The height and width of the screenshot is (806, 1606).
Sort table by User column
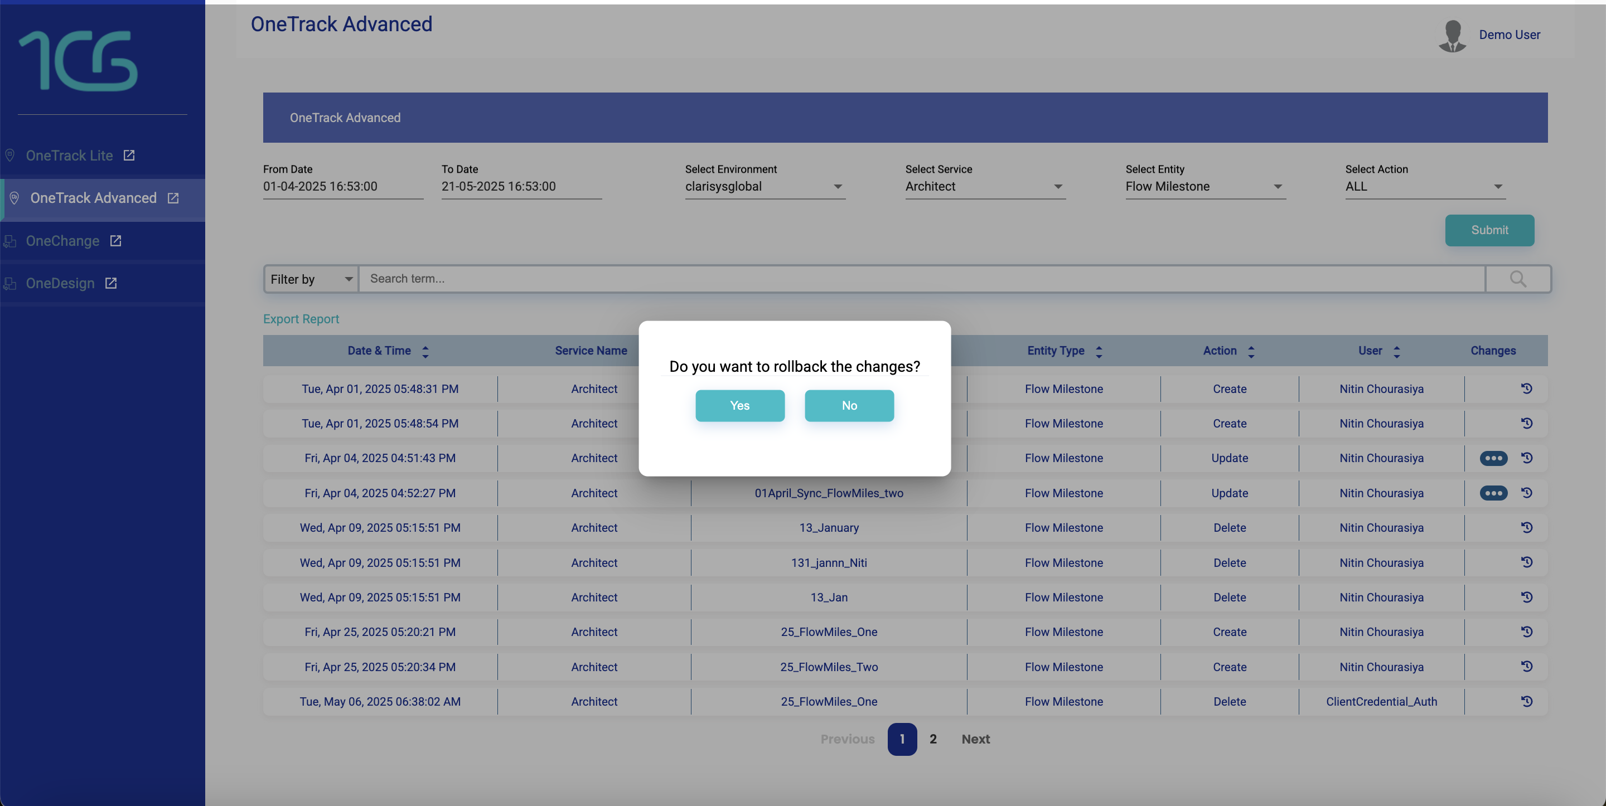click(x=1396, y=352)
